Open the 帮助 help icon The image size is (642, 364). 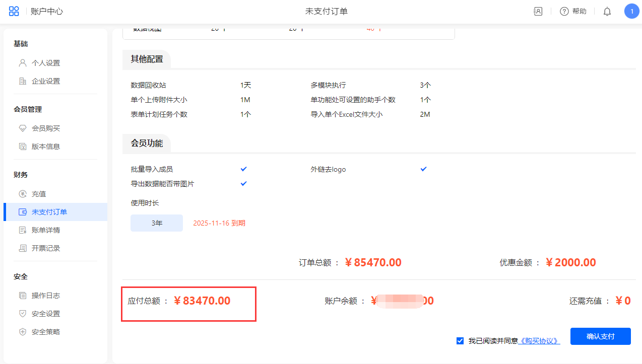564,12
